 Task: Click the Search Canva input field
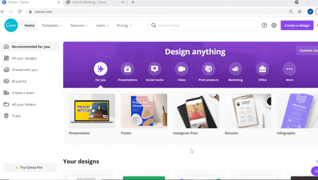(x=203, y=25)
